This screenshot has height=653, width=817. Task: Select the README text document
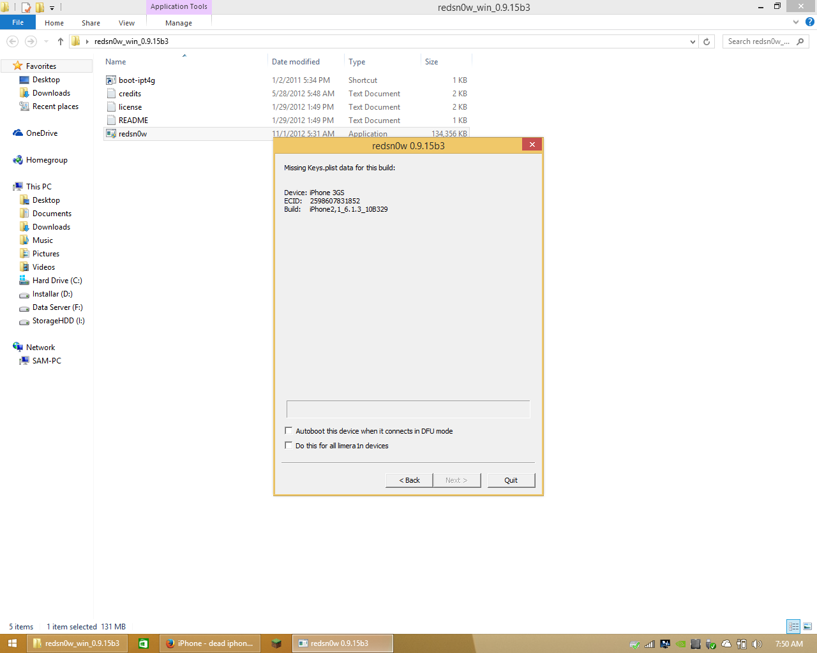point(133,121)
